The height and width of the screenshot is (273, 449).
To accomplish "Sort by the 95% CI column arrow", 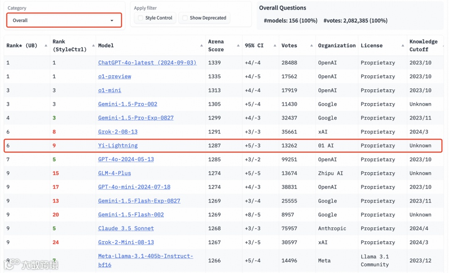I will point(275,46).
